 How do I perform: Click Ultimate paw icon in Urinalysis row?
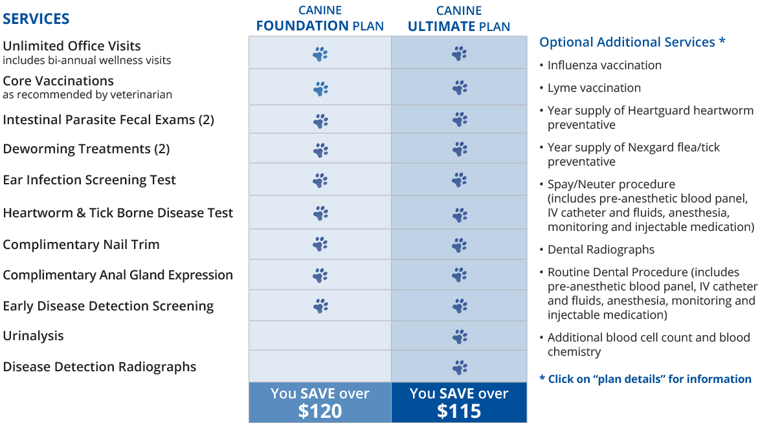[460, 336]
